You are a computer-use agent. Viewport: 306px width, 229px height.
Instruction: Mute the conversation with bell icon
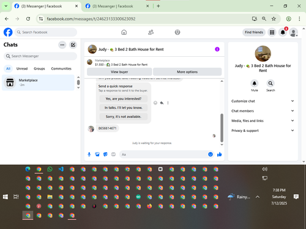(255, 83)
